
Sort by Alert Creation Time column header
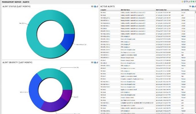coord(161,10)
